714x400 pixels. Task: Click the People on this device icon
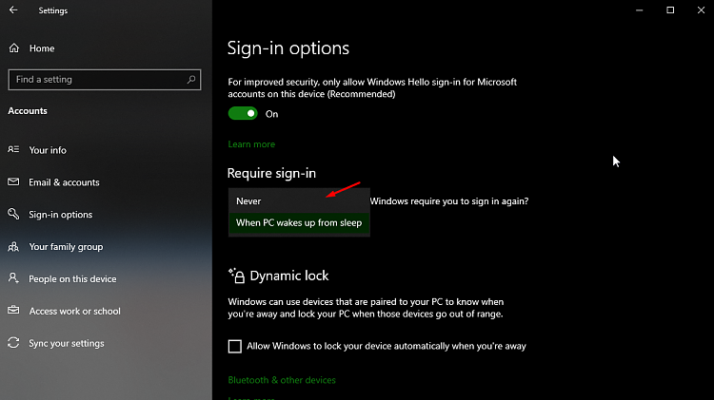coord(13,278)
